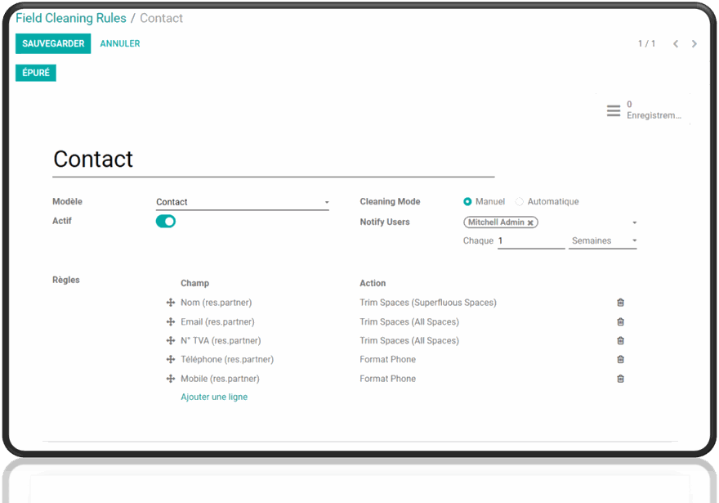Expand the Notify Users dropdown

point(635,222)
